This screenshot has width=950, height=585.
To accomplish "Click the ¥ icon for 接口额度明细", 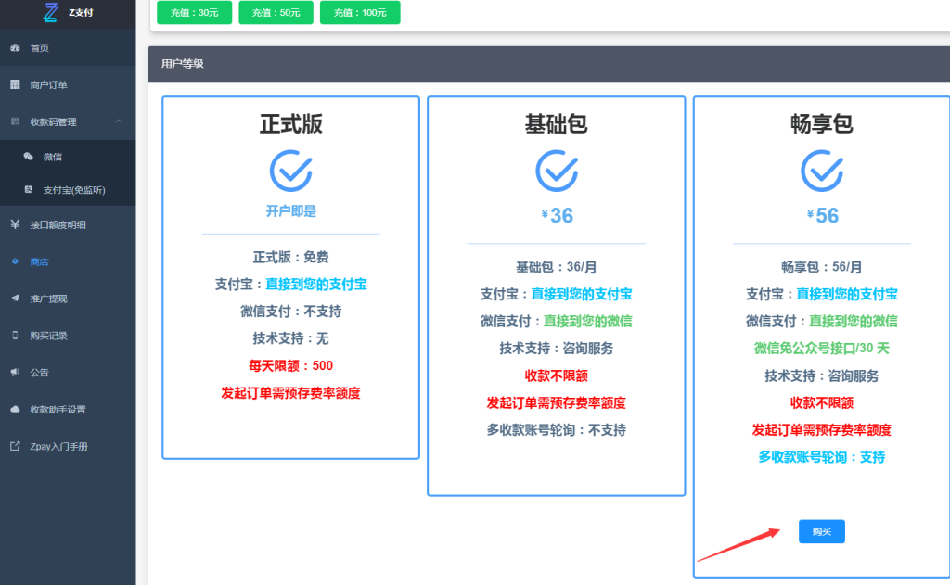I will click(x=13, y=223).
